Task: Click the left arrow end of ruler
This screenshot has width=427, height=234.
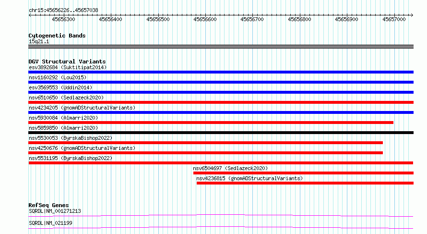Action: (x=30, y=15)
